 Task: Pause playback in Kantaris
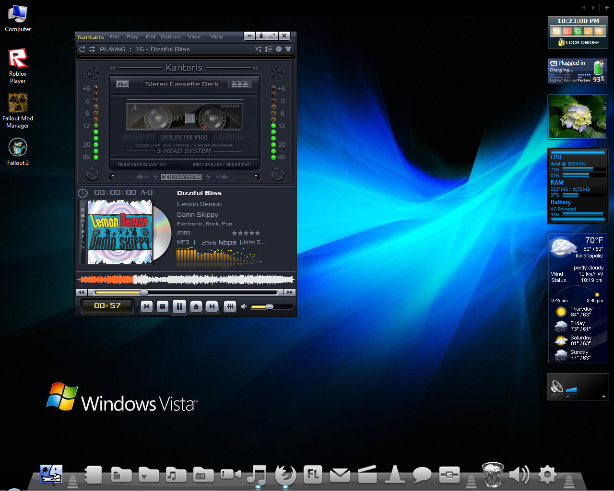coord(179,306)
